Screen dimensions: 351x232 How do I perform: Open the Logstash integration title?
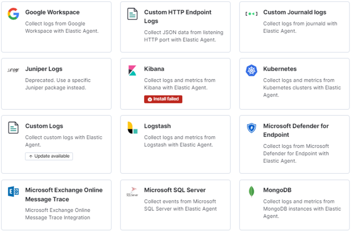[157, 126]
